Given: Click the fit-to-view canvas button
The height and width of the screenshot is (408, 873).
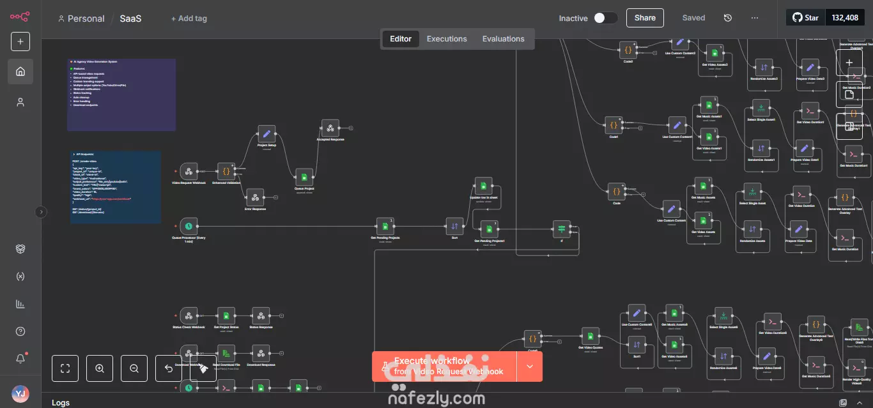Looking at the screenshot, I should click(x=65, y=368).
